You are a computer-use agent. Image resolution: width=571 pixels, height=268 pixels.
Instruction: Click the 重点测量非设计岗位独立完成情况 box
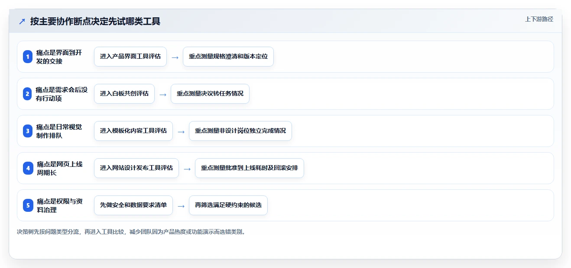240,131
